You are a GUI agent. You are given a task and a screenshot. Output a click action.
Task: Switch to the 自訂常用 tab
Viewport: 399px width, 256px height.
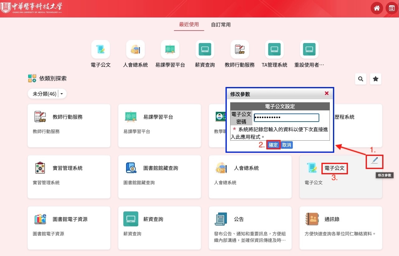[x=220, y=25]
